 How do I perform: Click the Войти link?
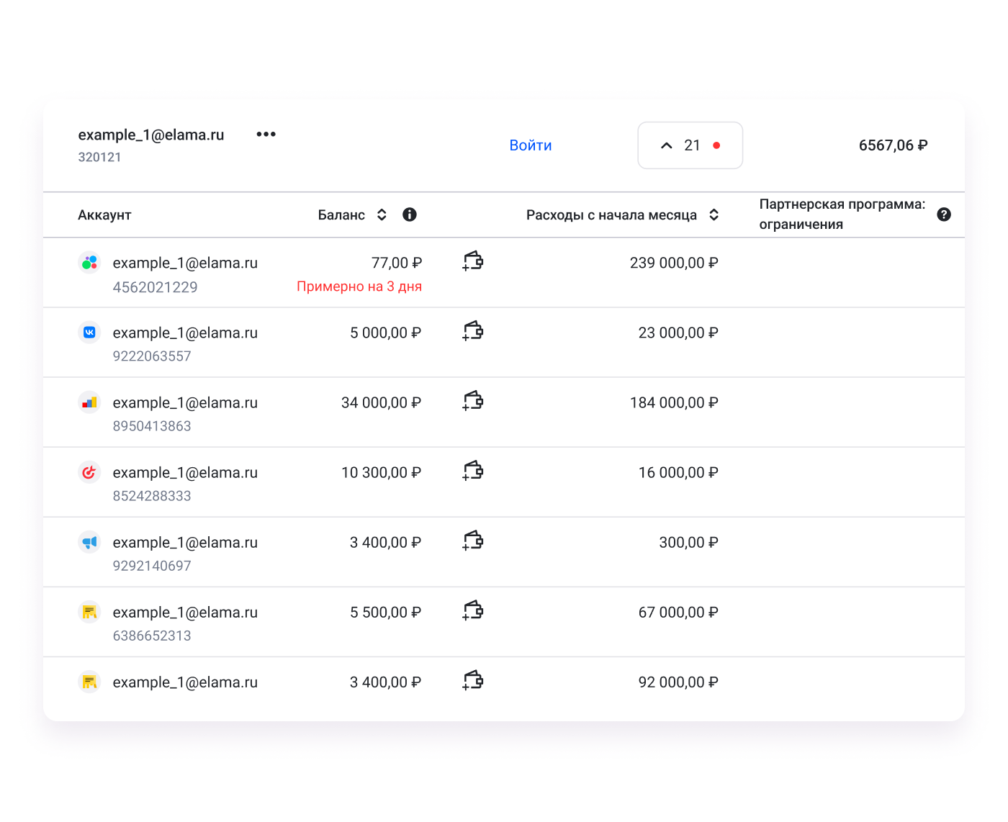531,145
